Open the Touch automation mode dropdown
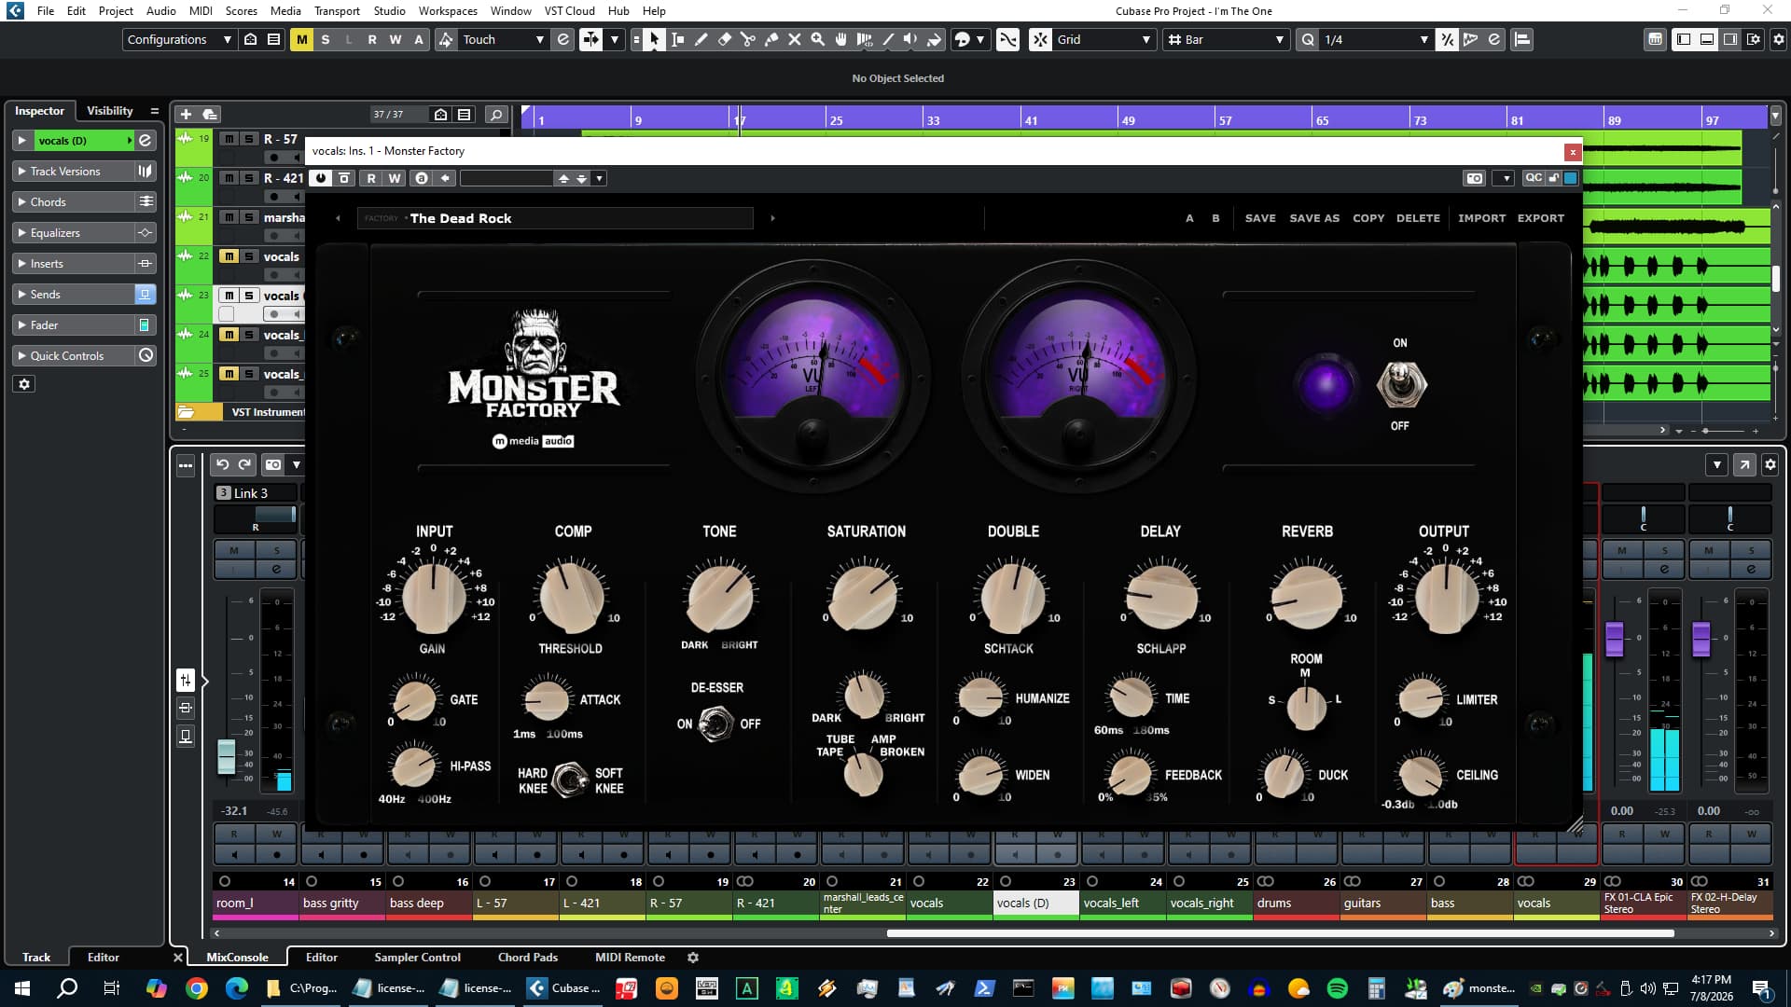 [503, 39]
